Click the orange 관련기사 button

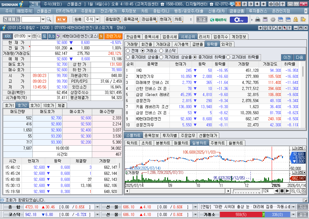(x=113, y=36)
